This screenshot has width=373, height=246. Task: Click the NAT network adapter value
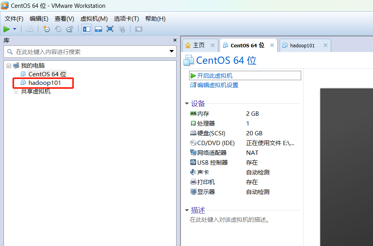point(252,153)
